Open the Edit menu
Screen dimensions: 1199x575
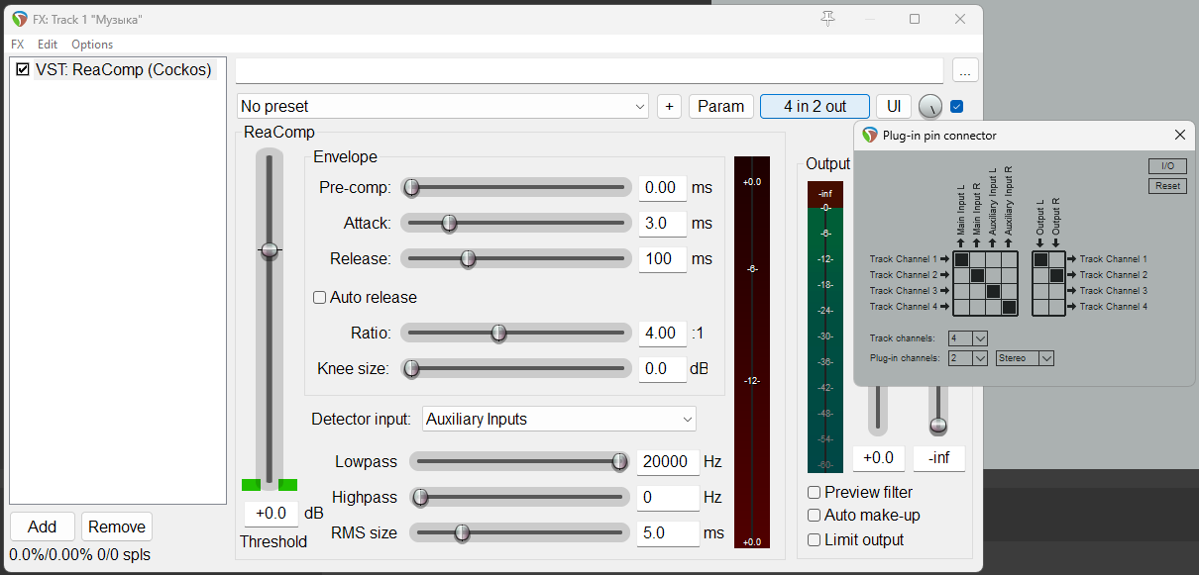48,45
